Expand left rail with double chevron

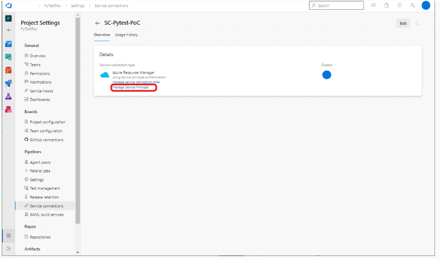tap(8, 249)
